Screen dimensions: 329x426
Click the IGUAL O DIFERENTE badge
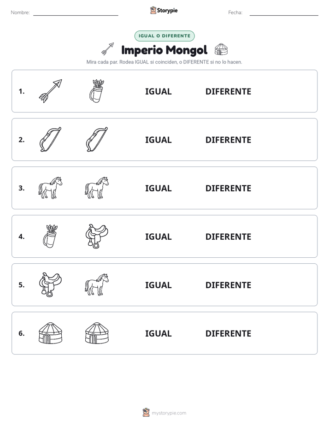click(164, 36)
